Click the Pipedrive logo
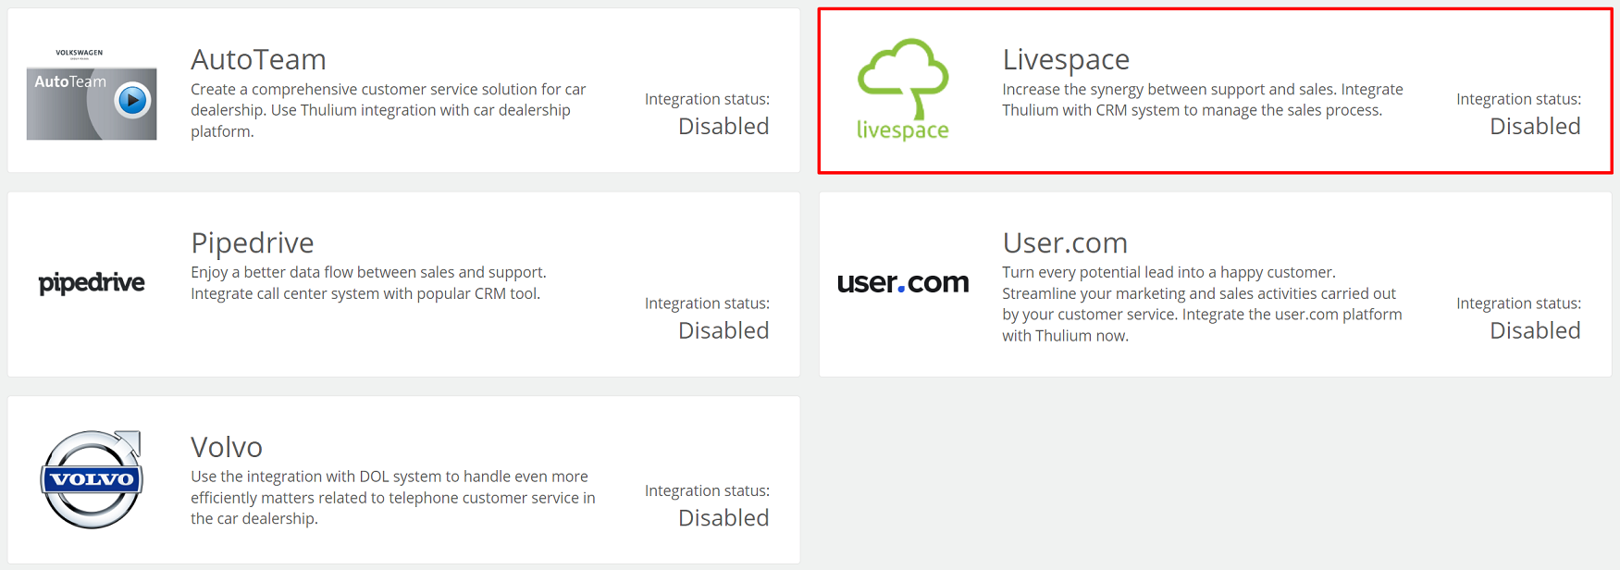 point(92,283)
